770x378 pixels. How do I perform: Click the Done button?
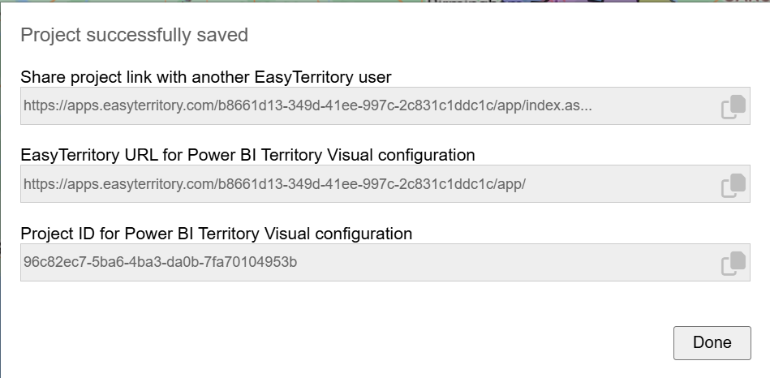[x=712, y=342]
